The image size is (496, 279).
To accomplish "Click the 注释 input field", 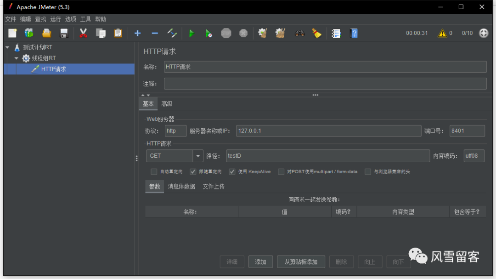I will click(325, 84).
